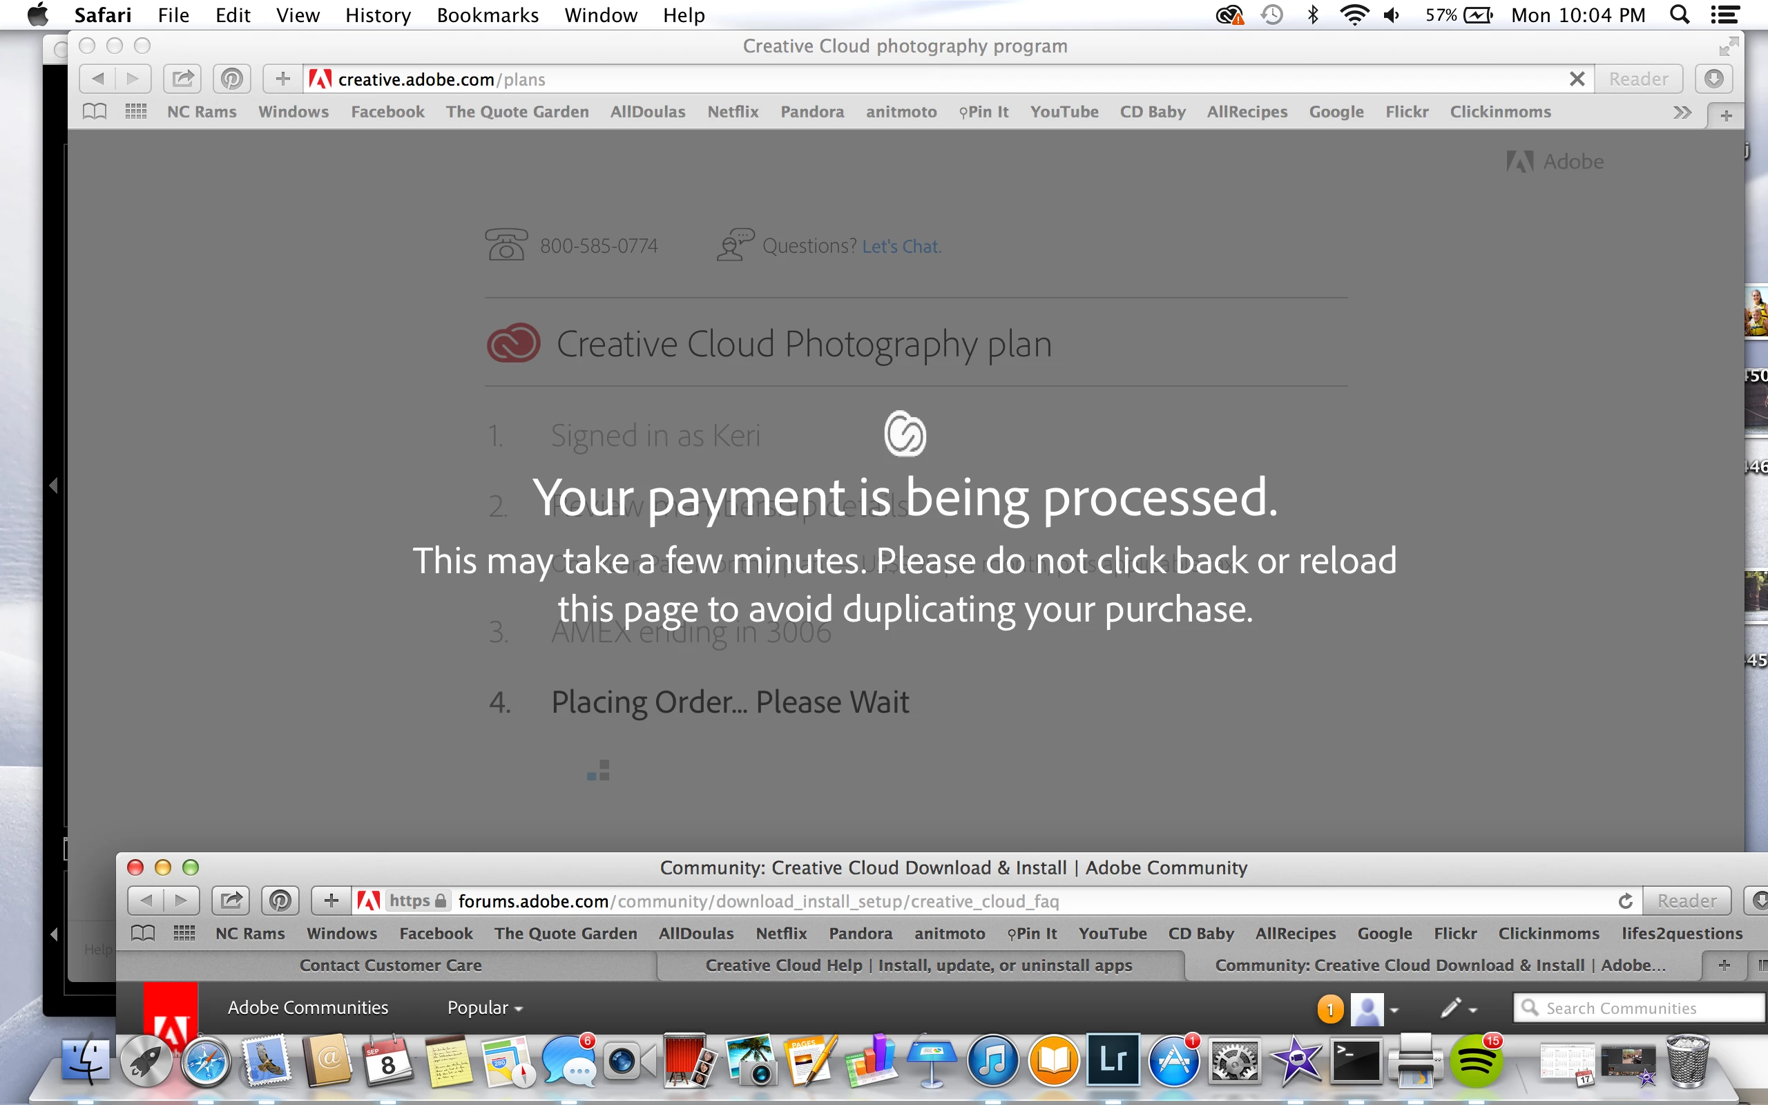
Task: Open the Downloads button in top Safari window
Action: pyautogui.click(x=1714, y=79)
